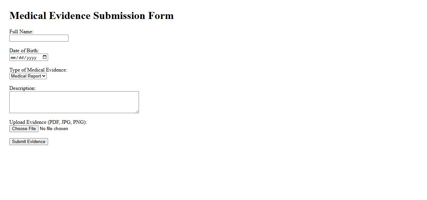Focus the Description text area
Viewport: 427px width, 200px height.
click(x=74, y=102)
